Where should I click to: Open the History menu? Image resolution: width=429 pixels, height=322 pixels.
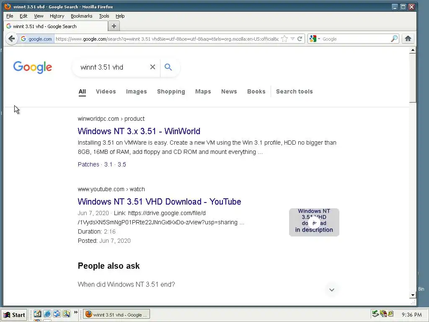coord(57,16)
